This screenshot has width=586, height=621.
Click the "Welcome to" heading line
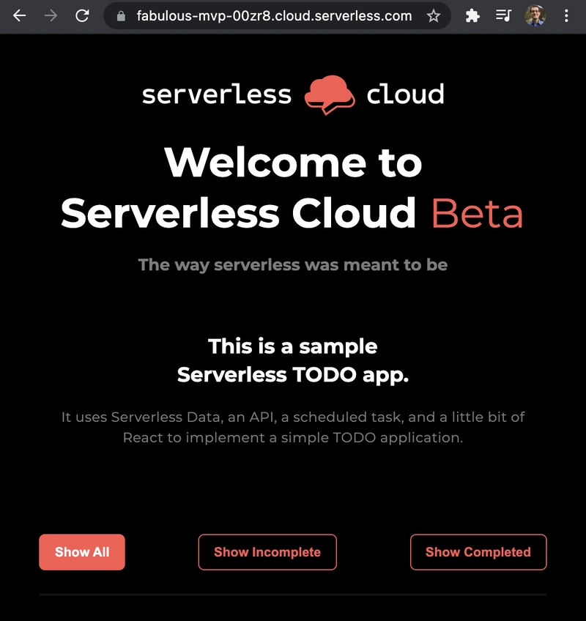pos(293,163)
